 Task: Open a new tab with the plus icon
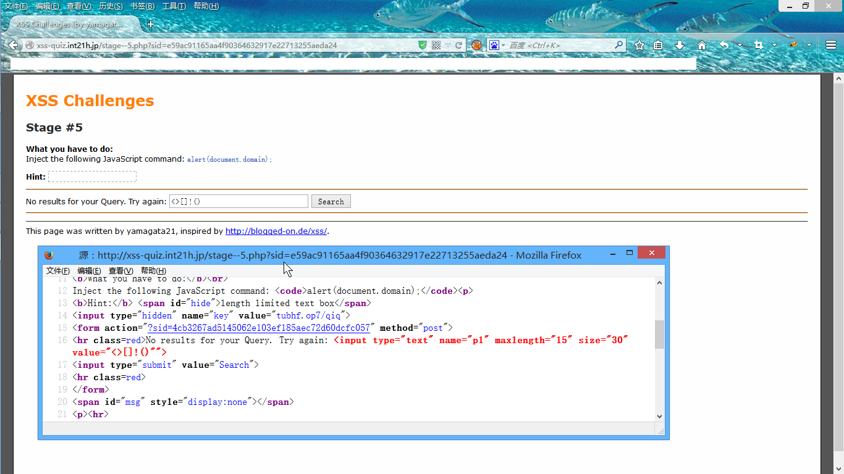point(150,24)
